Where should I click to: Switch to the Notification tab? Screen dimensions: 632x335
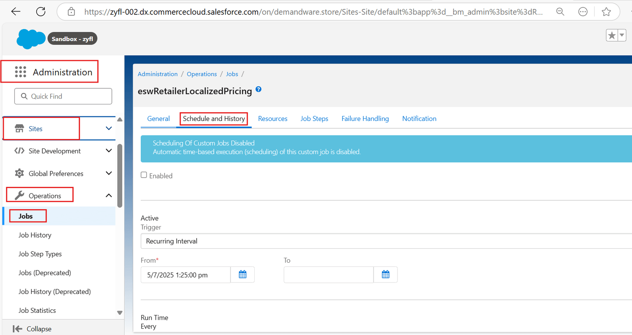click(x=419, y=119)
